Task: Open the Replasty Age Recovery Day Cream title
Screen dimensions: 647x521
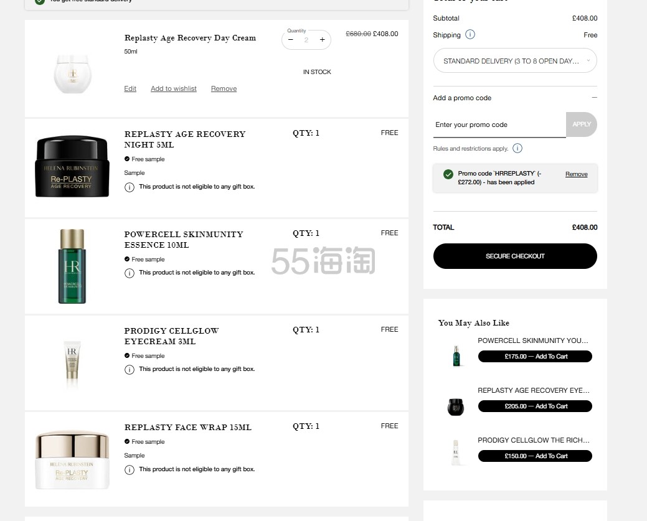Action: (x=190, y=38)
